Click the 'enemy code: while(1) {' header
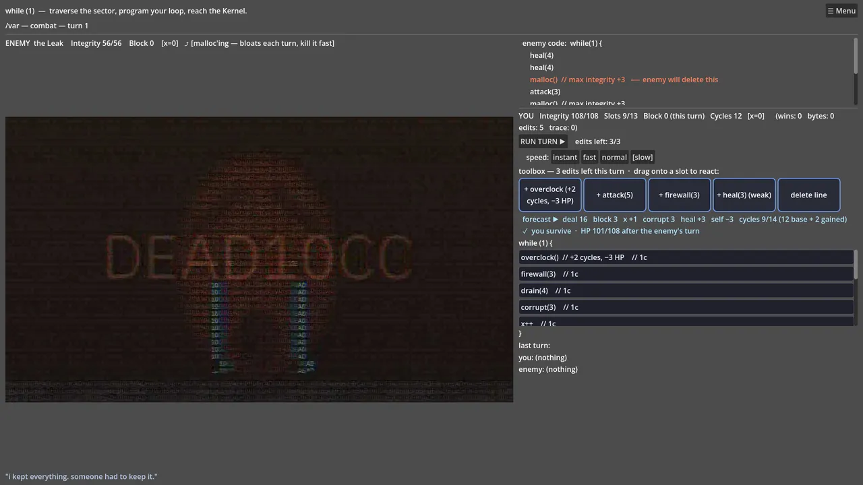Viewport: 863px width, 485px height. click(x=562, y=43)
